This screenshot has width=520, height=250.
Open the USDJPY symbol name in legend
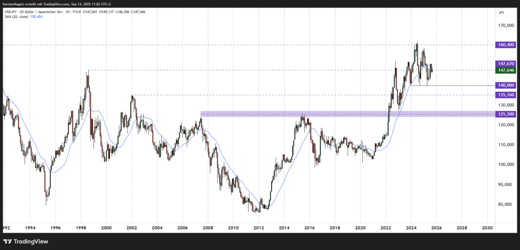point(11,12)
